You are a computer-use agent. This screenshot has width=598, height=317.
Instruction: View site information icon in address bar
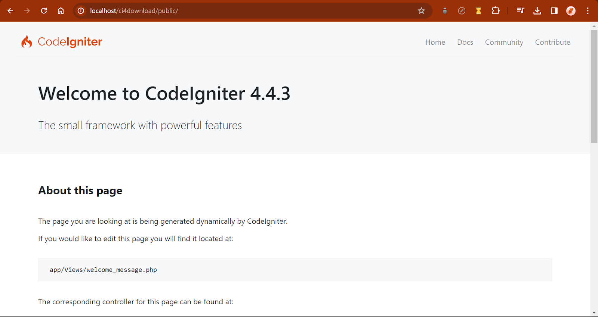pyautogui.click(x=81, y=11)
